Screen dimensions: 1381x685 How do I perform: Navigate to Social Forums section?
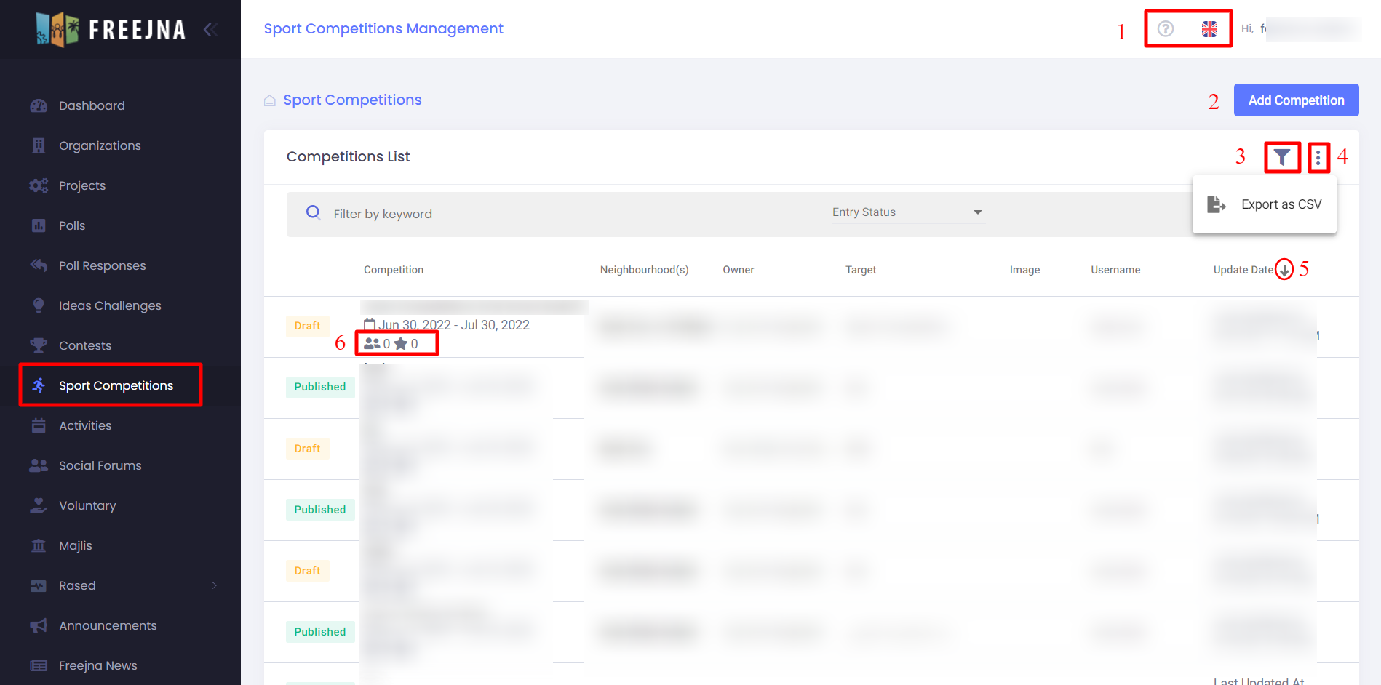[100, 465]
